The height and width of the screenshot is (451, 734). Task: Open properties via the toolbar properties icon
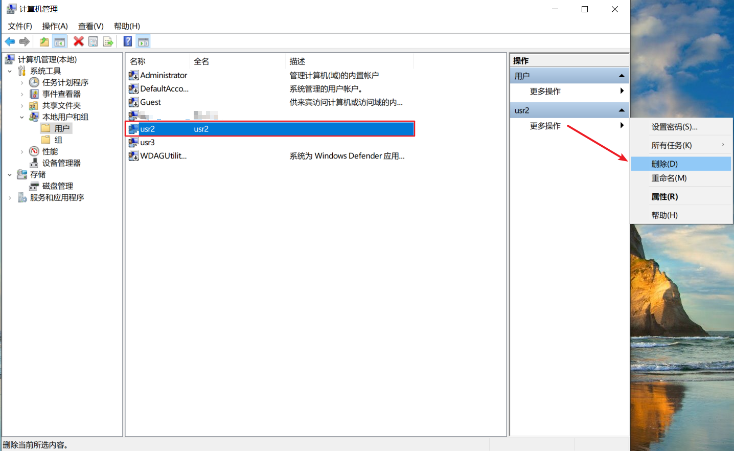(x=93, y=42)
